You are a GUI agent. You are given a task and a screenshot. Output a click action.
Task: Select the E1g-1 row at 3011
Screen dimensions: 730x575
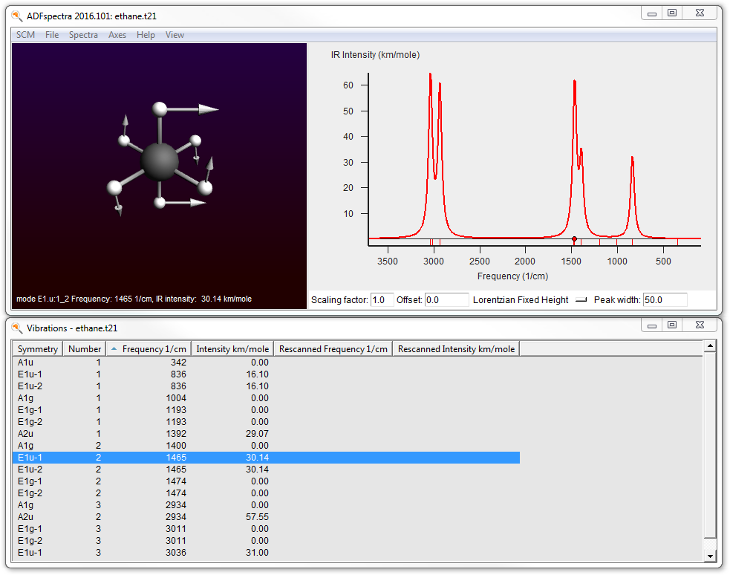click(266, 529)
